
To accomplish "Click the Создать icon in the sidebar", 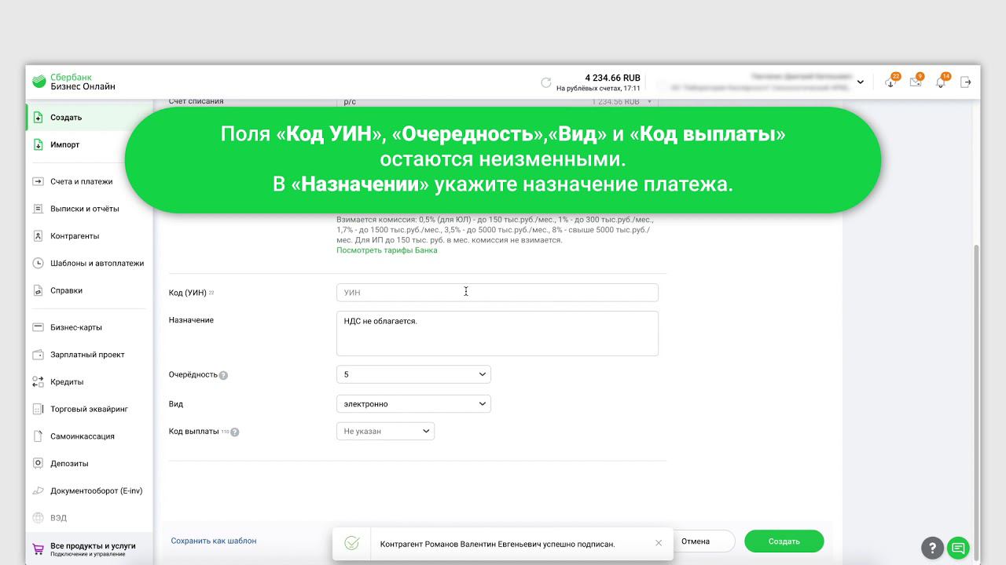I will pyautogui.click(x=38, y=118).
